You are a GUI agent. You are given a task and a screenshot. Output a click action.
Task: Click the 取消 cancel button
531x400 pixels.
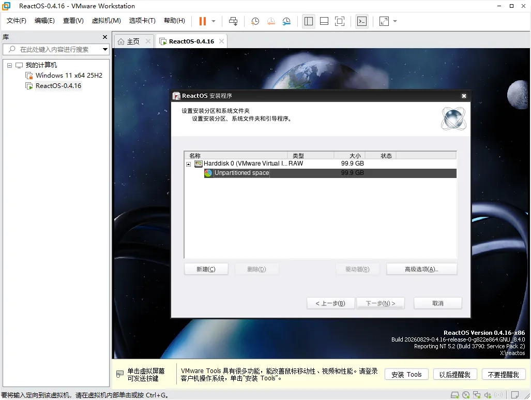pos(437,303)
